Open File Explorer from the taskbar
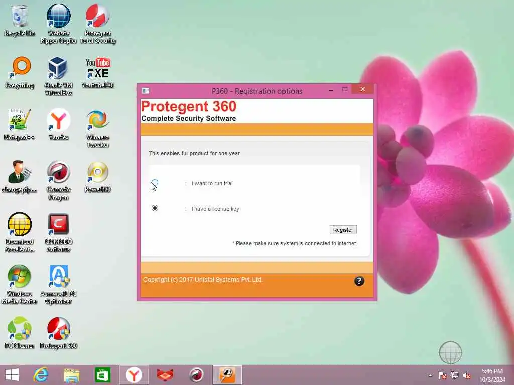This screenshot has width=514, height=385. [x=71, y=375]
